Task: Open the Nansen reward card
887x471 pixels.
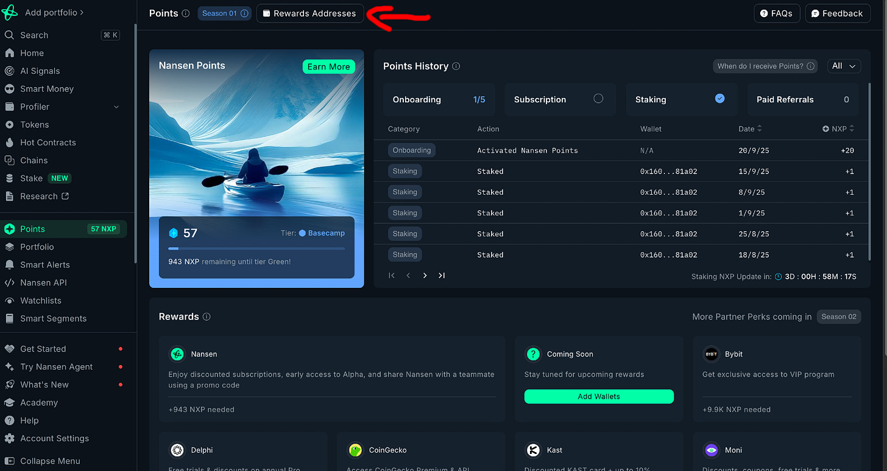Action: click(x=332, y=379)
